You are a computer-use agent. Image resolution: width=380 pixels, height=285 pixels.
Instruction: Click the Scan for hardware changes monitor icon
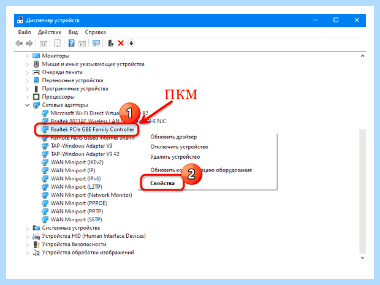[96, 43]
